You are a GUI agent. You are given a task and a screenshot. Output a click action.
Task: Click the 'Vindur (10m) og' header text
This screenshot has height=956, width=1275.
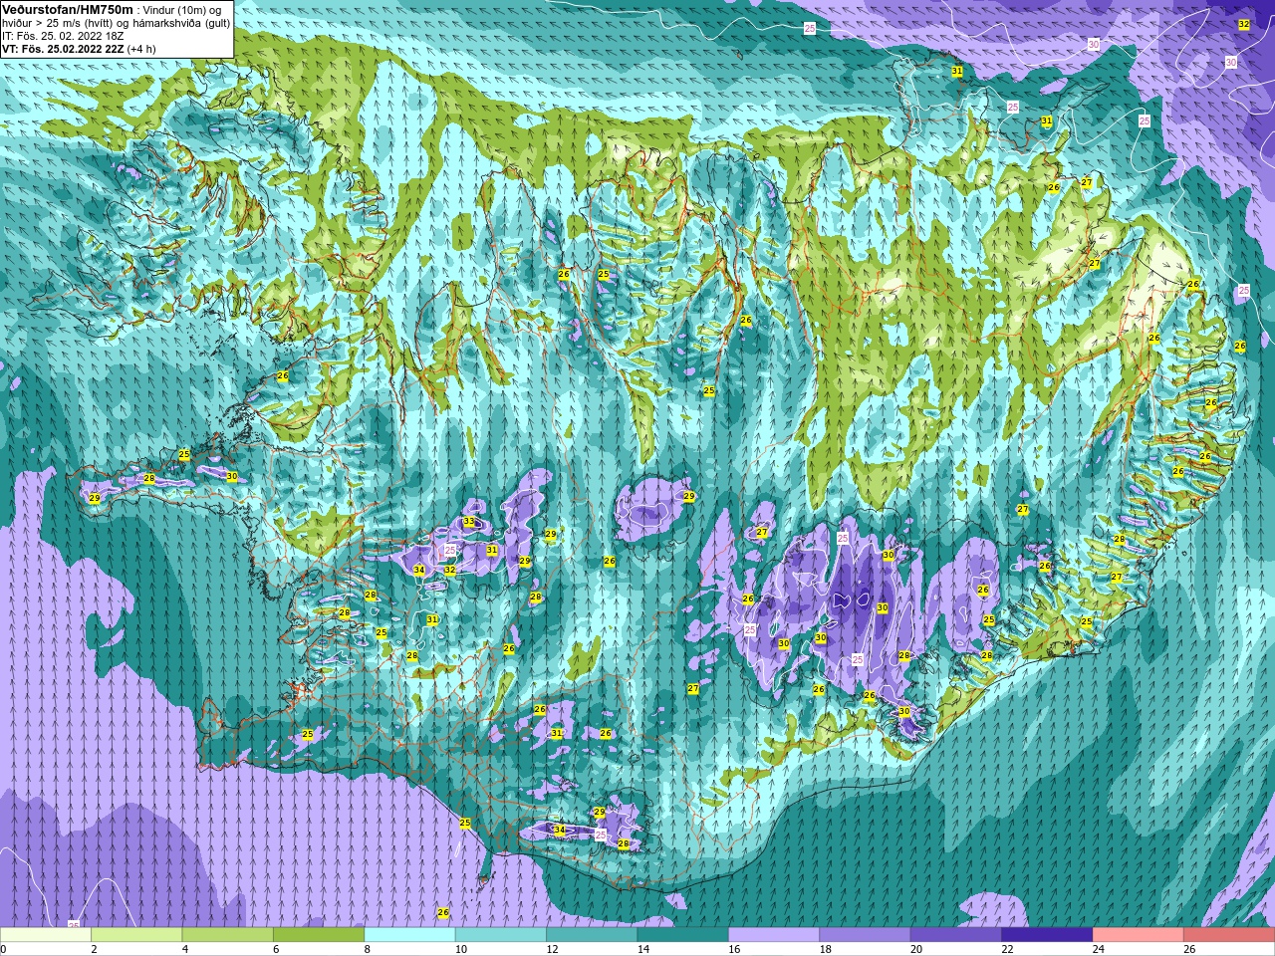pos(183,10)
